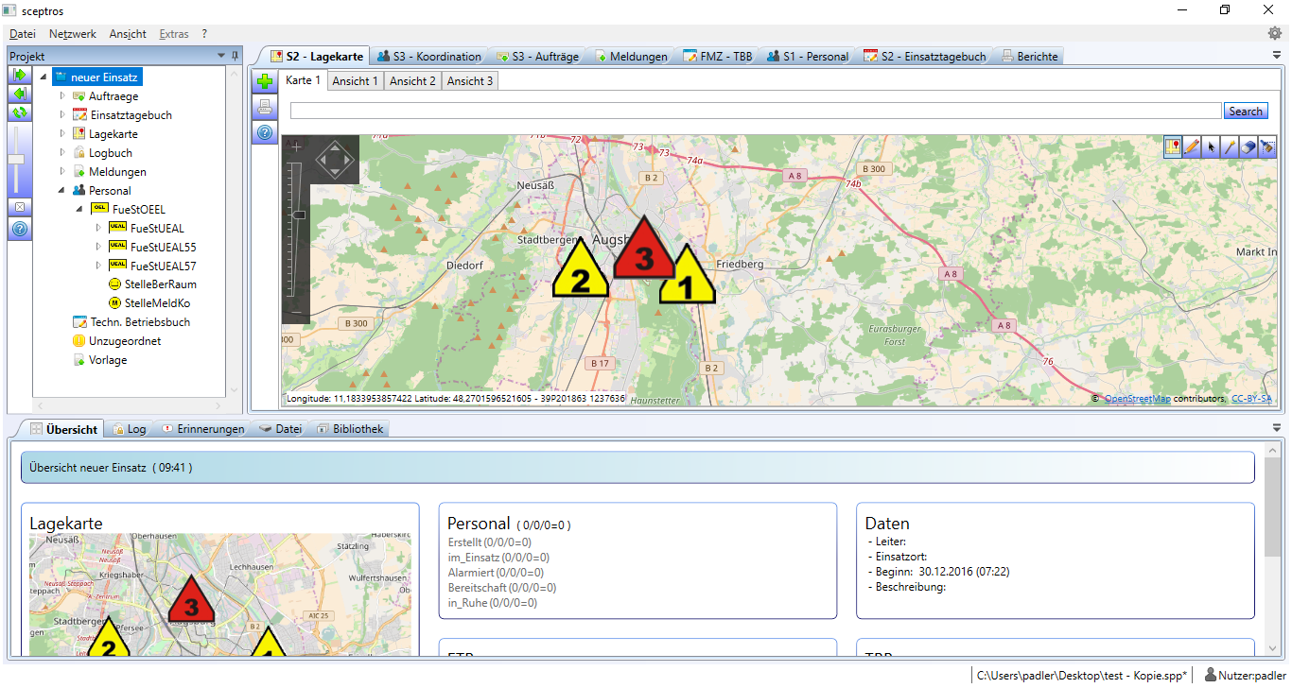1292x688 pixels.
Task: Pin the Projekt panel with pushpin icon
Action: point(235,56)
